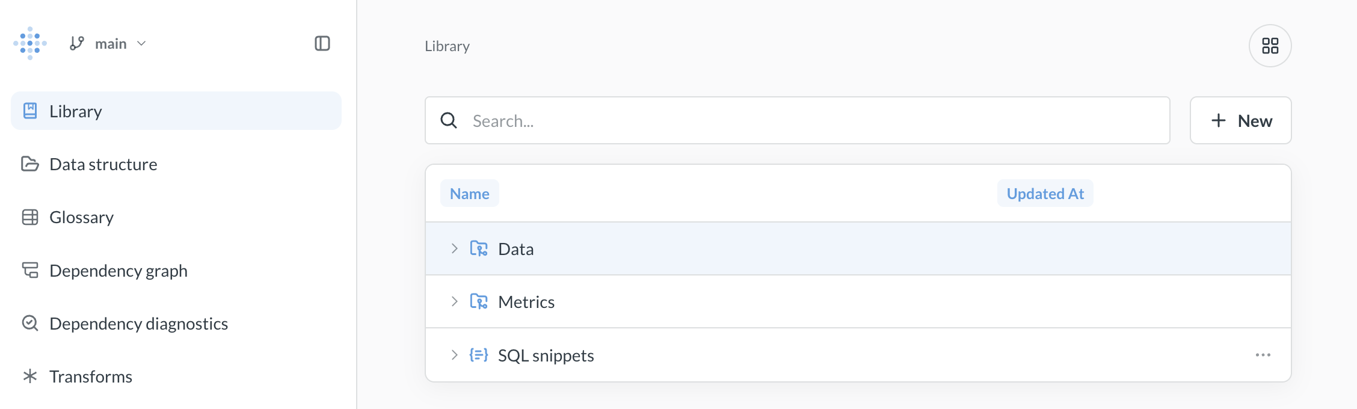Sort by the Updated At column
The image size is (1357, 409).
1045,193
